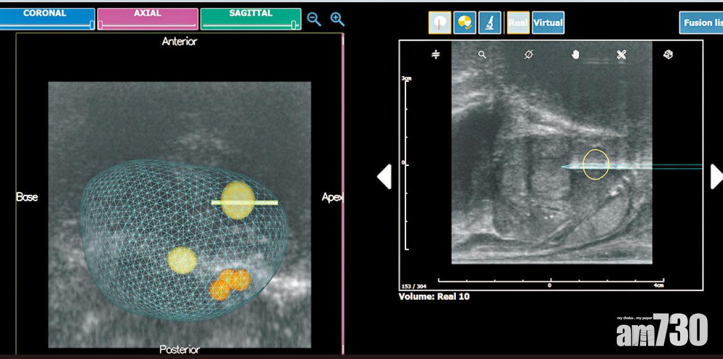
Task: Click the slashed-circle icon in ultrasound toolbar
Action: pyautogui.click(x=529, y=55)
